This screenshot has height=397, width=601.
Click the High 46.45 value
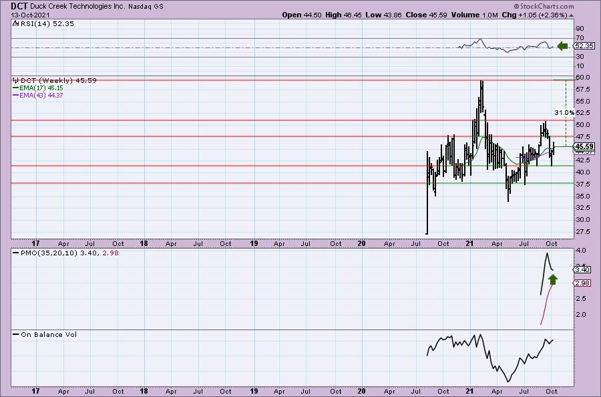(343, 15)
